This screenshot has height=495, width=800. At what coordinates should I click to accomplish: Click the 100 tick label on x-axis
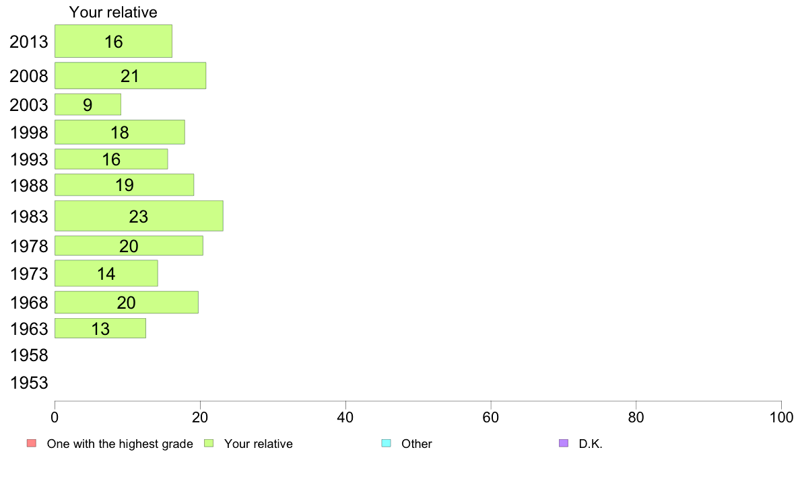[x=781, y=418]
